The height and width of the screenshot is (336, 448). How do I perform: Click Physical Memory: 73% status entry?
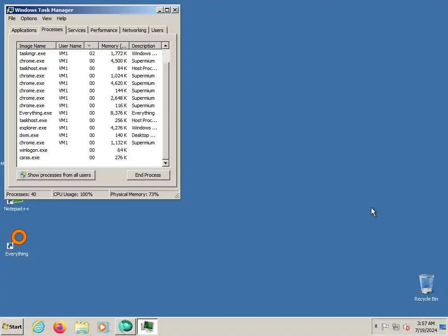141,194
